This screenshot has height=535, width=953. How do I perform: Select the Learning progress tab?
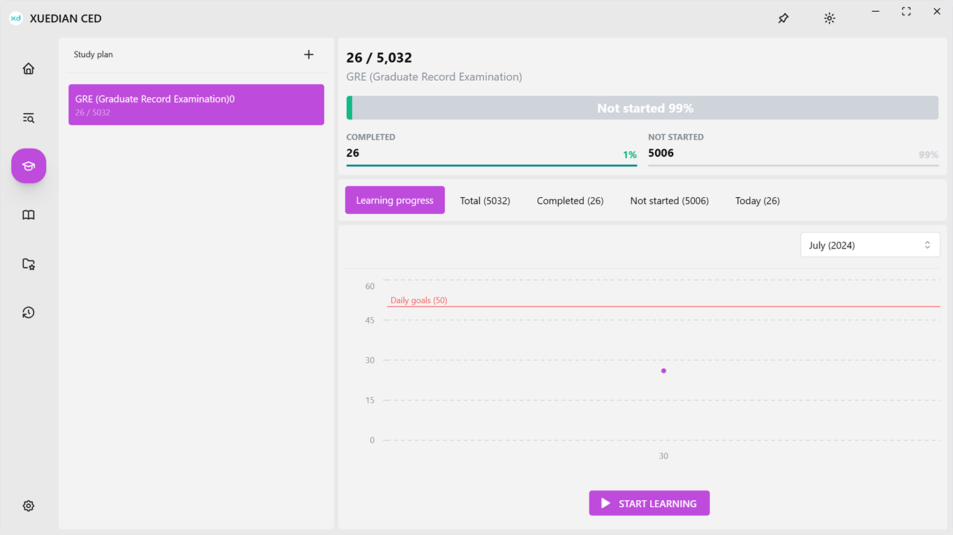pyautogui.click(x=395, y=201)
